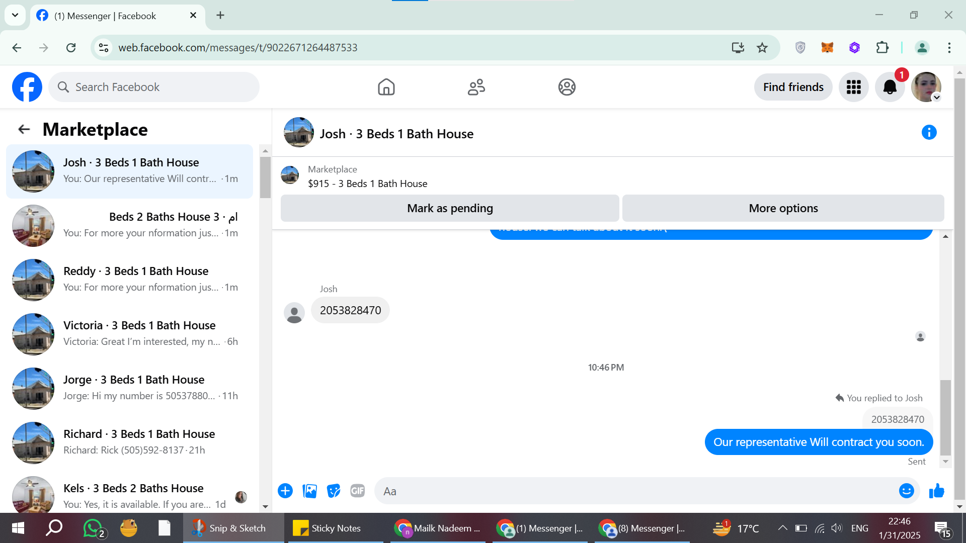Open conversation information icon
This screenshot has height=543, width=966.
pos(929,132)
